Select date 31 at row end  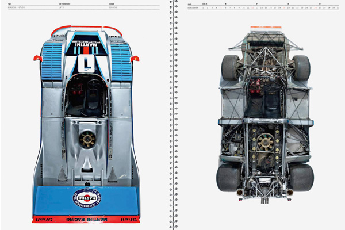338,7
